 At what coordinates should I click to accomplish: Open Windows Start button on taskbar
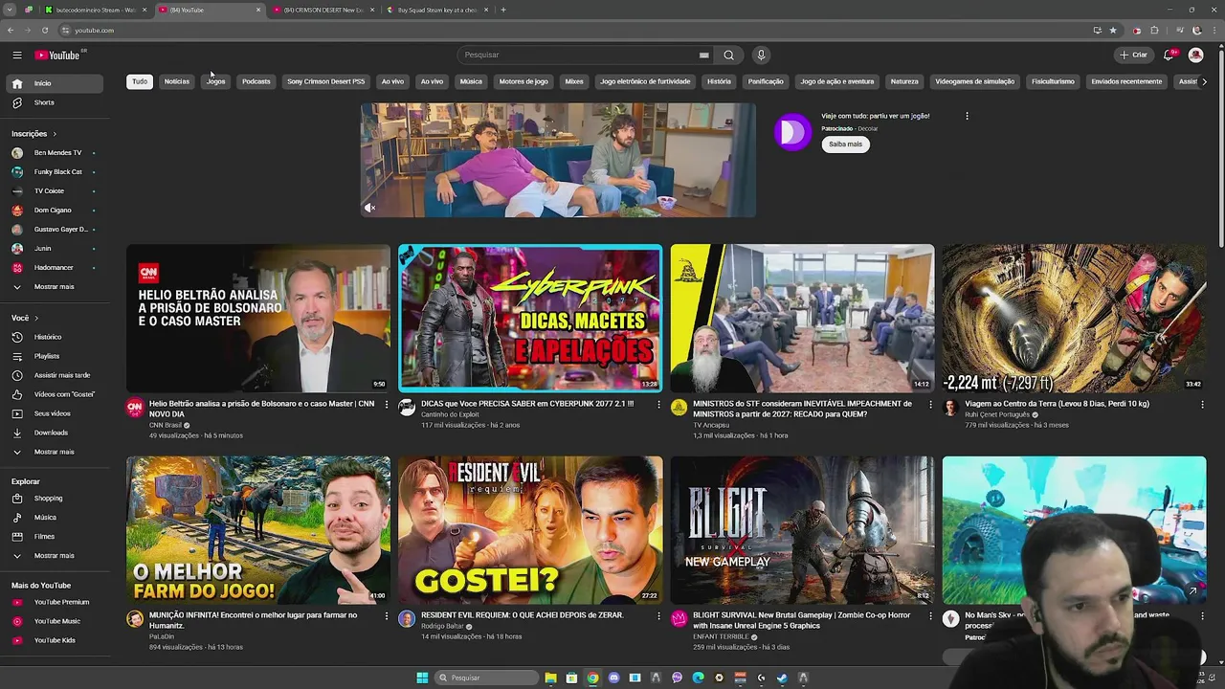[x=422, y=678]
